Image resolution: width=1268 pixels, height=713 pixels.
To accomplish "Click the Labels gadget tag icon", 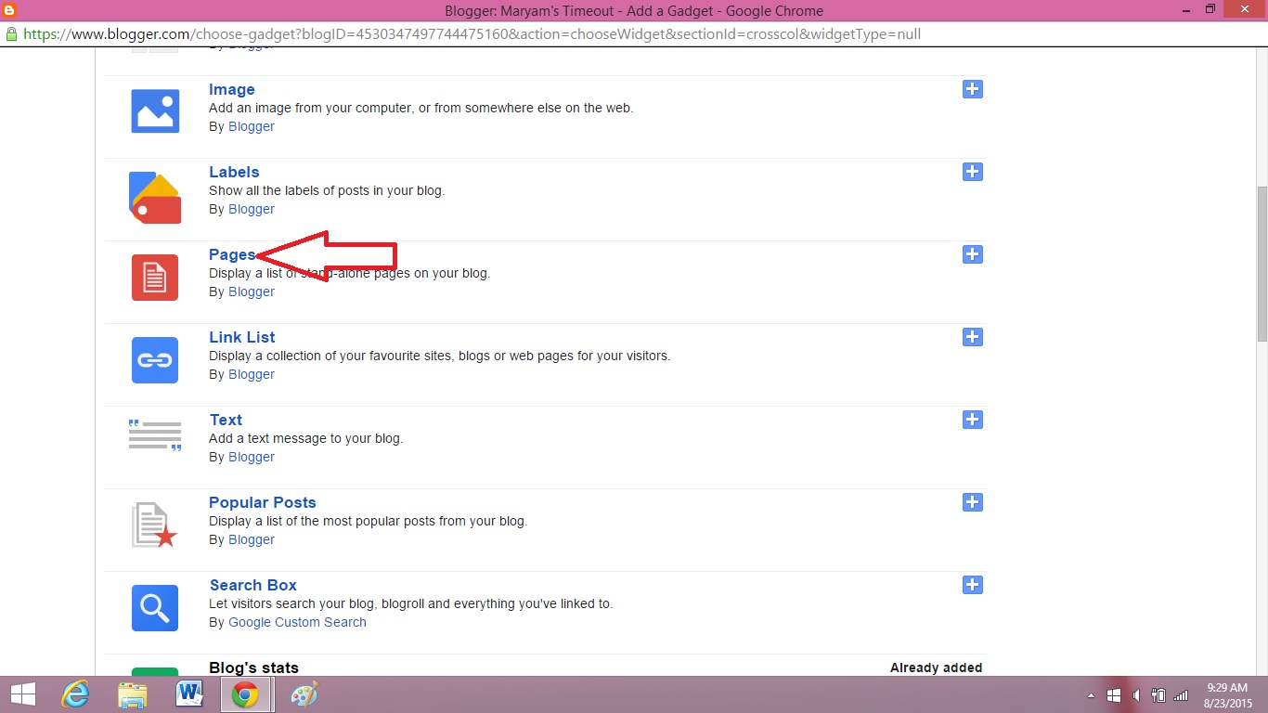I will coord(155,197).
